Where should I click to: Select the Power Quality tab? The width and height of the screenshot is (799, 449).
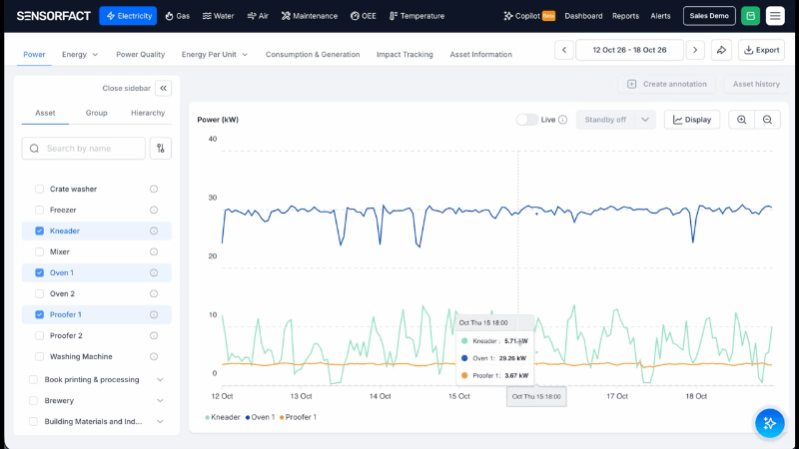140,55
